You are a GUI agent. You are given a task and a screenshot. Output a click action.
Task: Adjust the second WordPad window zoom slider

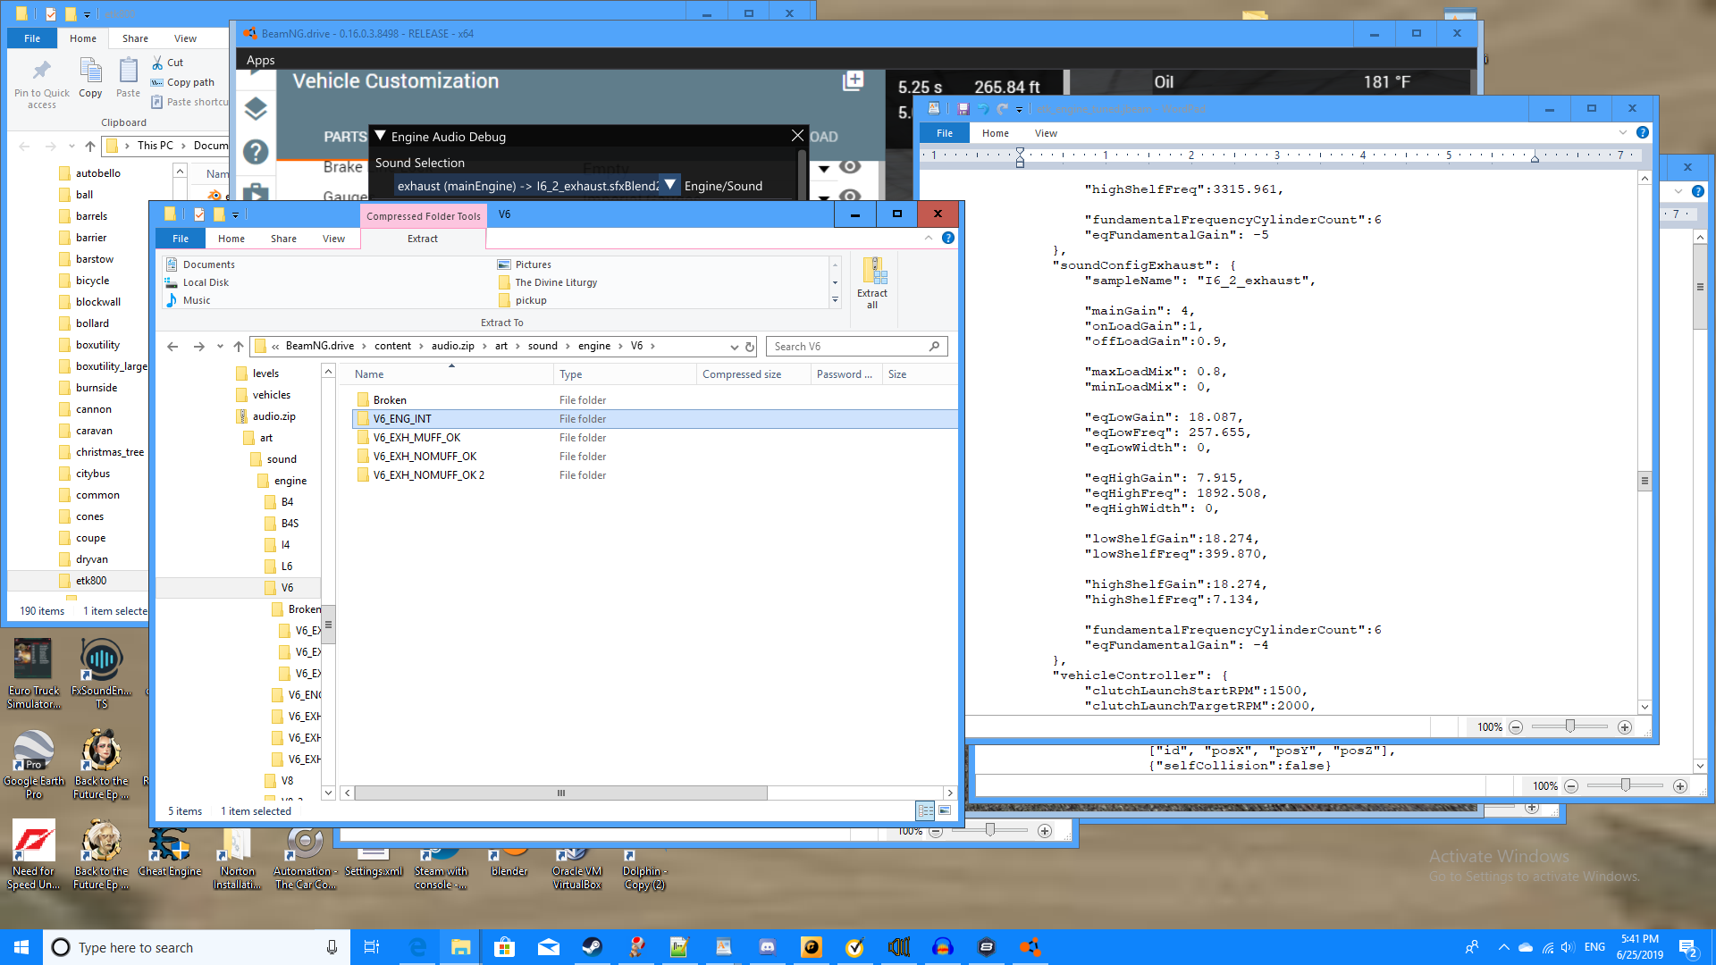coord(1625,785)
